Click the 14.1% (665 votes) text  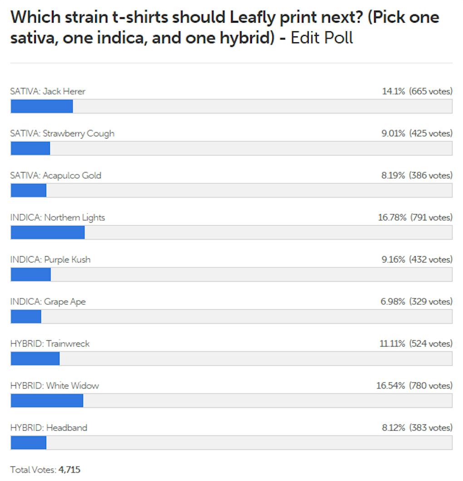coord(417,91)
